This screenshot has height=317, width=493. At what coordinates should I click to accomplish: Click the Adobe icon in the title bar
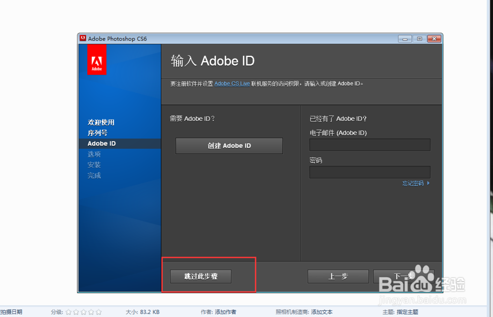click(82, 38)
